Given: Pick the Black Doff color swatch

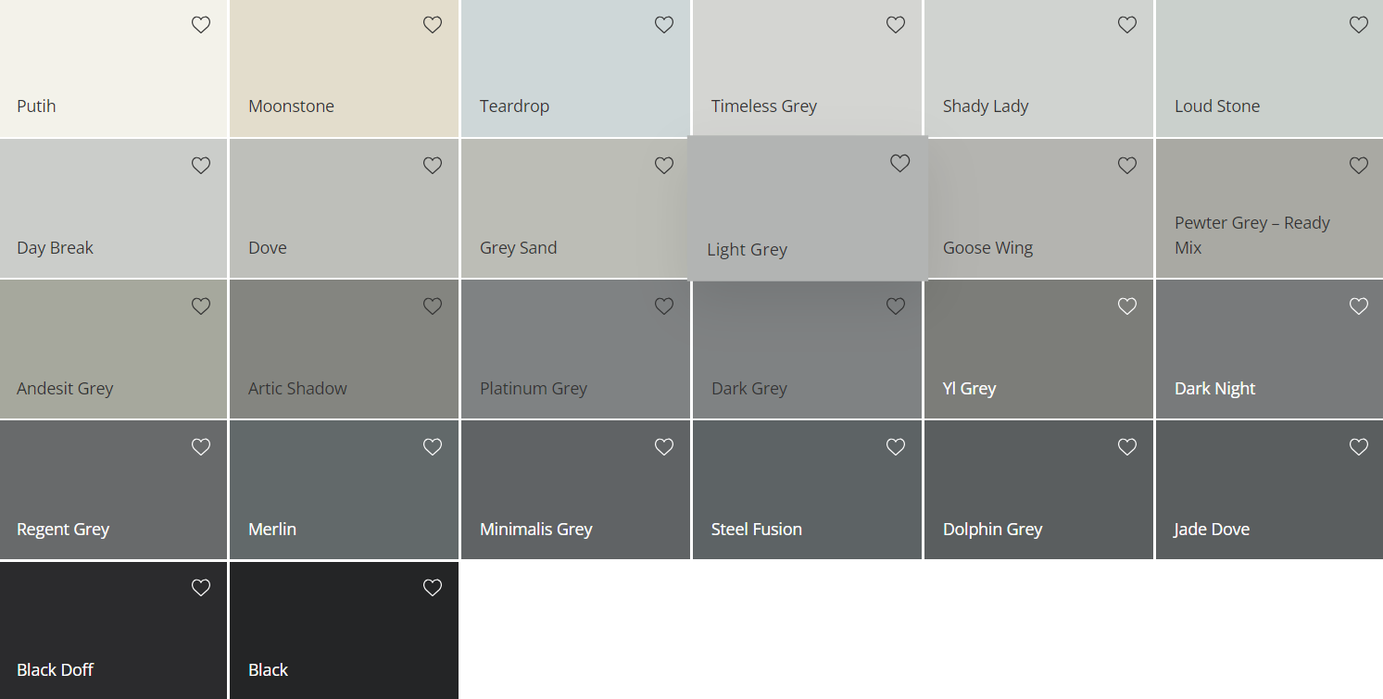Looking at the screenshot, I should 113,630.
